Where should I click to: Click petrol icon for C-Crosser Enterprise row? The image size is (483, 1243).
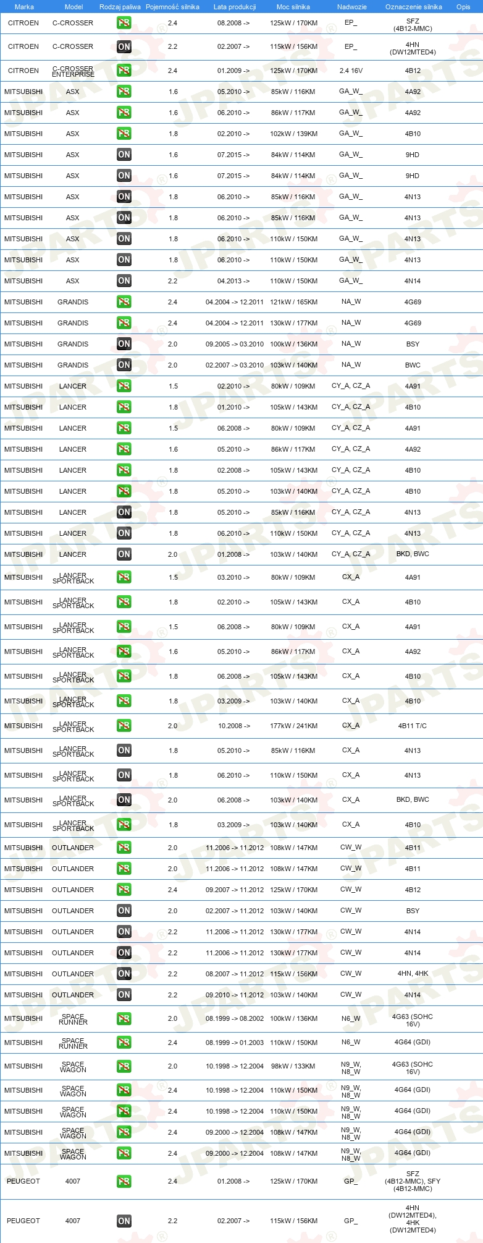[124, 71]
